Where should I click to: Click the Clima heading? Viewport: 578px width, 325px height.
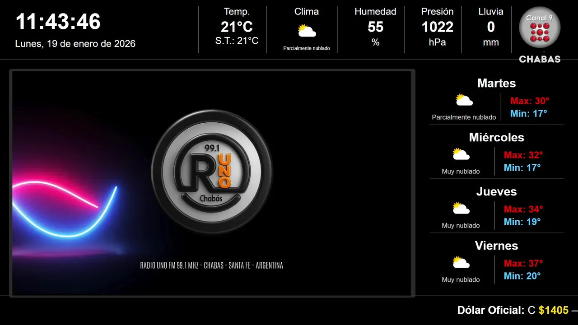(x=307, y=12)
